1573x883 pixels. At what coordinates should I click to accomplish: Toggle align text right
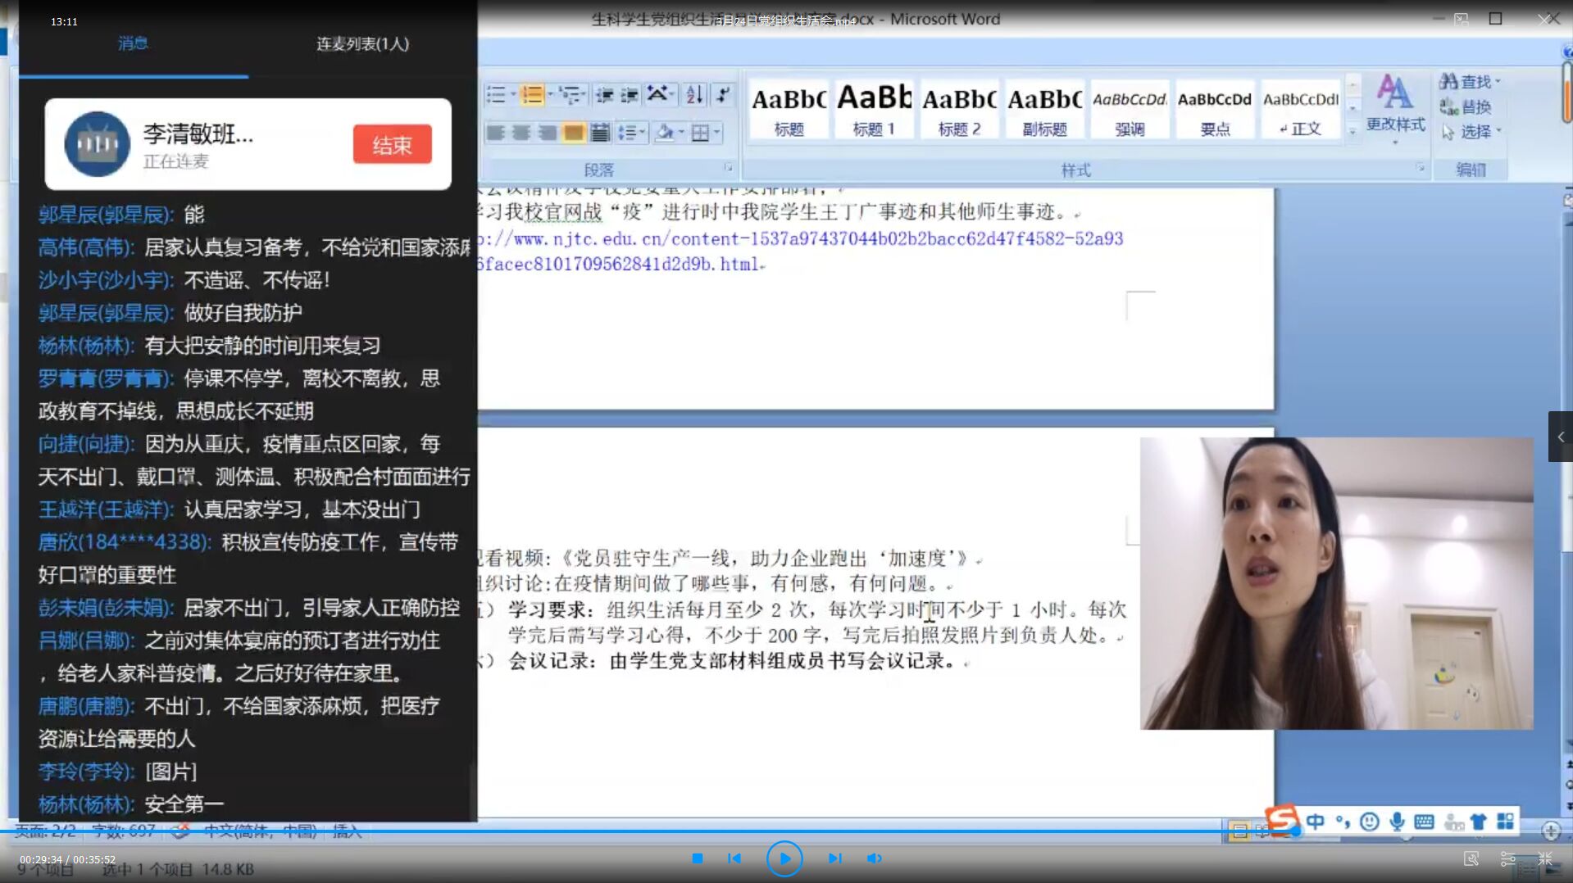click(x=548, y=133)
